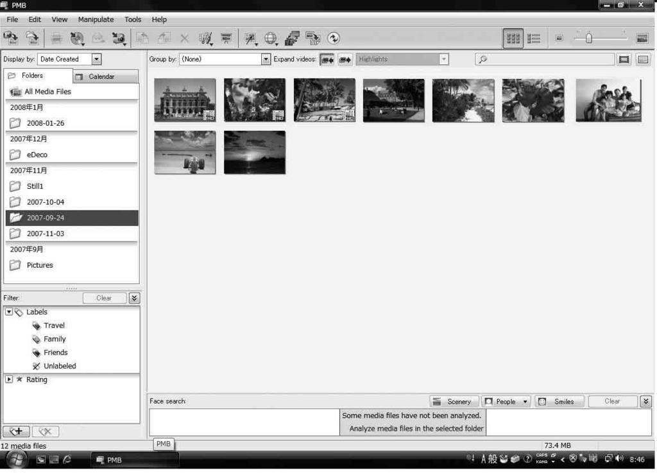Toggle the film strip filter button

624,59
